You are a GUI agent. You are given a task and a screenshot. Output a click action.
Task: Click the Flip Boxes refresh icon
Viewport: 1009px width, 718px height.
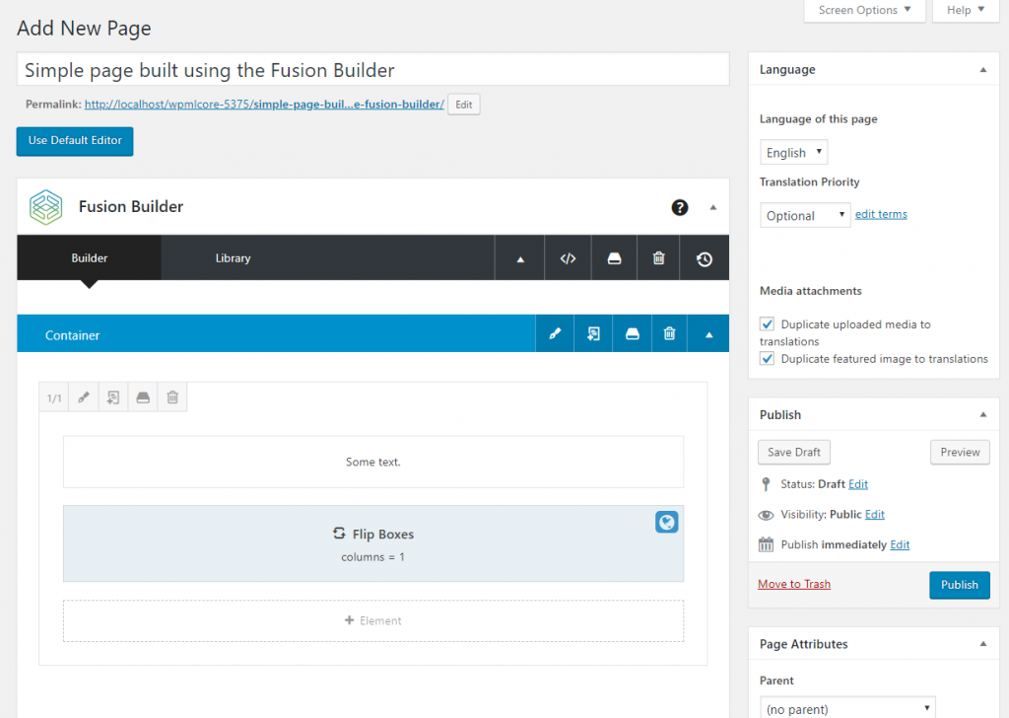(339, 534)
